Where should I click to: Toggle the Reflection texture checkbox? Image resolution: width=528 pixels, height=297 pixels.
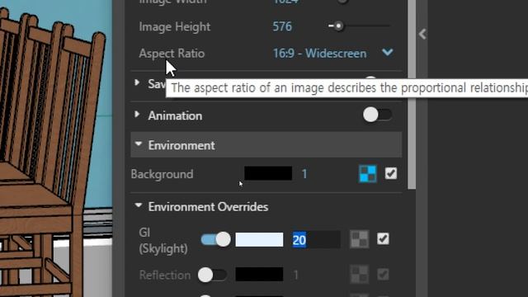pos(383,275)
